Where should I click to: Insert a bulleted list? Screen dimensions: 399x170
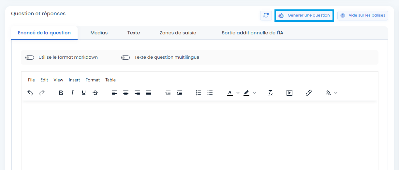pos(210,93)
